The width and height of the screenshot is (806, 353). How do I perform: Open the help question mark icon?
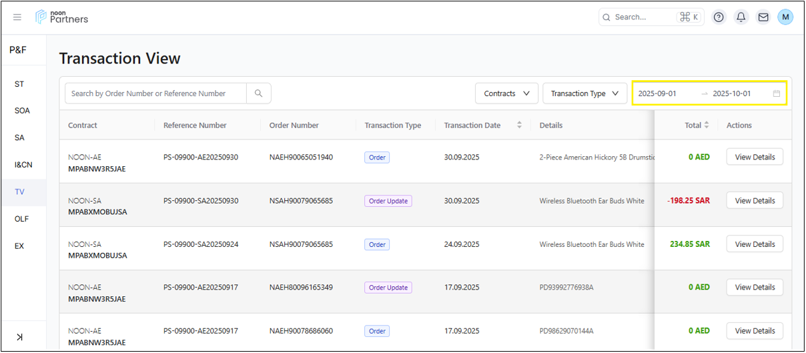[719, 17]
